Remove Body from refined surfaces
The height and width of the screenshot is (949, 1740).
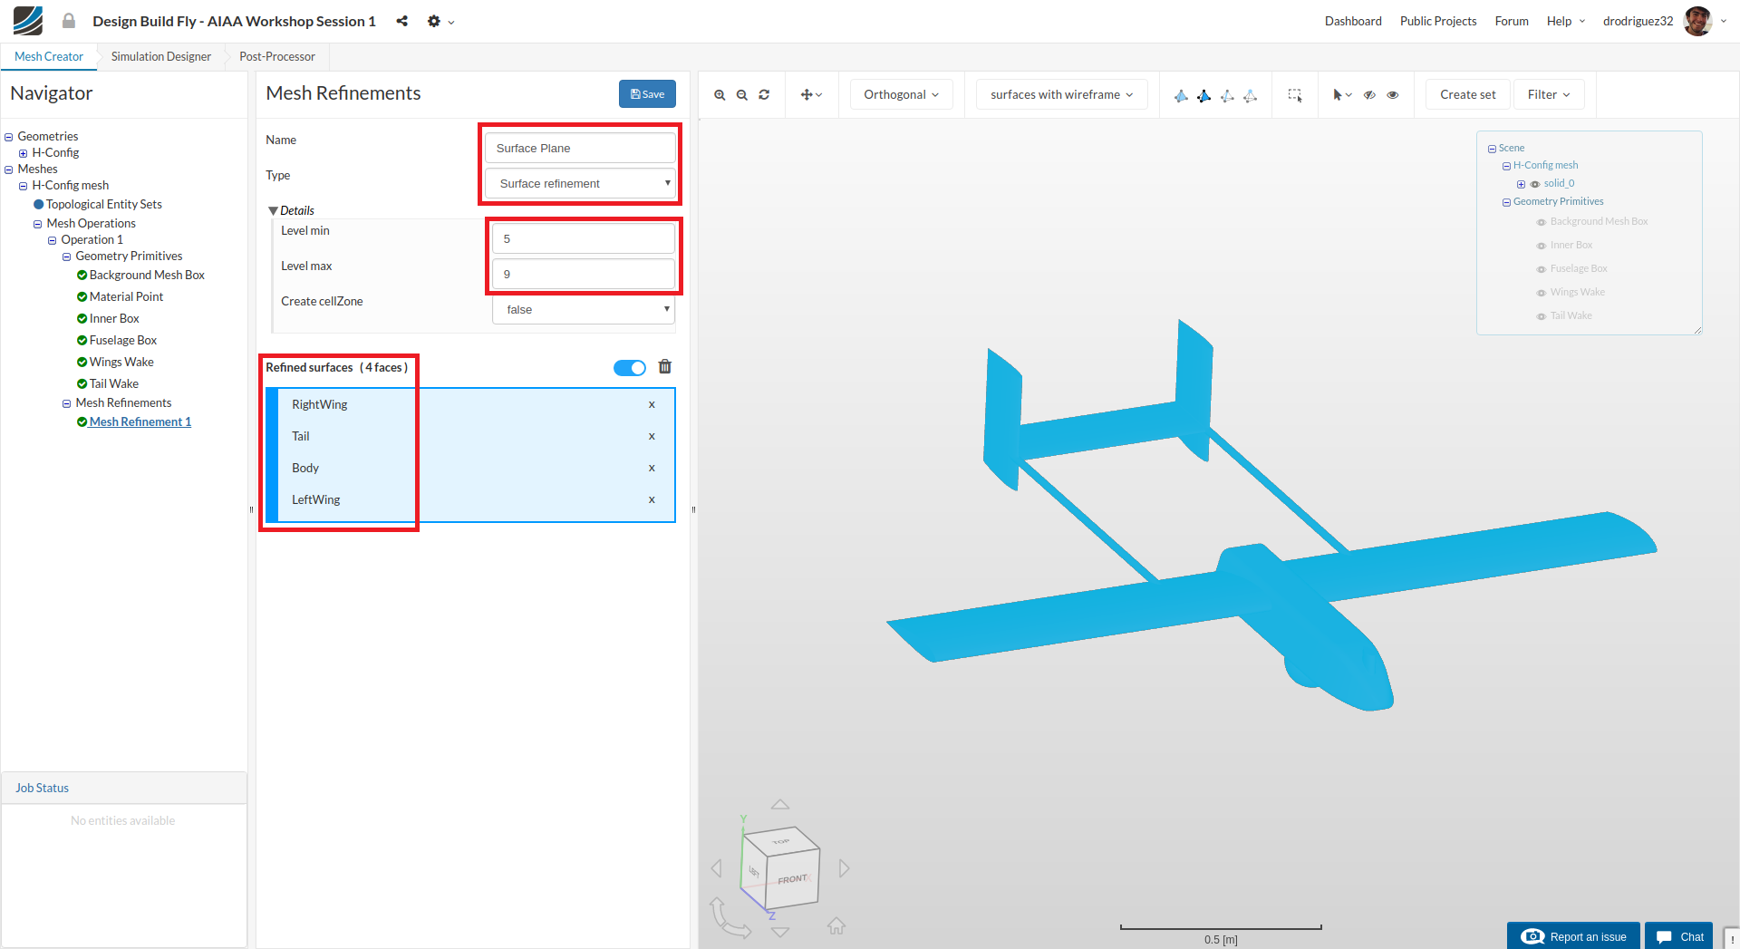coord(652,468)
